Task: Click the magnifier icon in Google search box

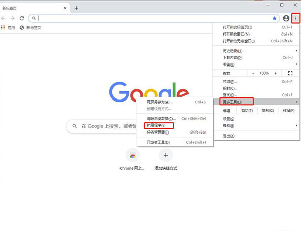Action: [x=75, y=126]
